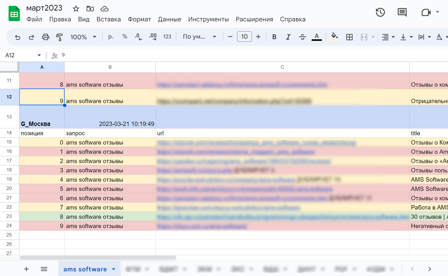This screenshot has width=448, height=276.
Task: Open the Файл menu
Action: 34,19
